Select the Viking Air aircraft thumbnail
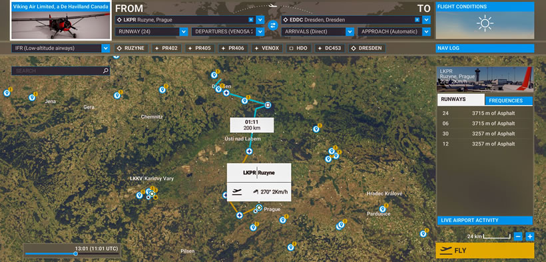The width and height of the screenshot is (546, 262). [61, 20]
